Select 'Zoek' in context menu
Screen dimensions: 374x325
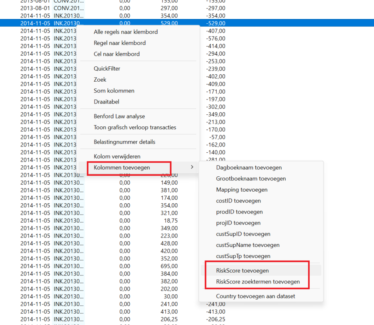coord(100,79)
